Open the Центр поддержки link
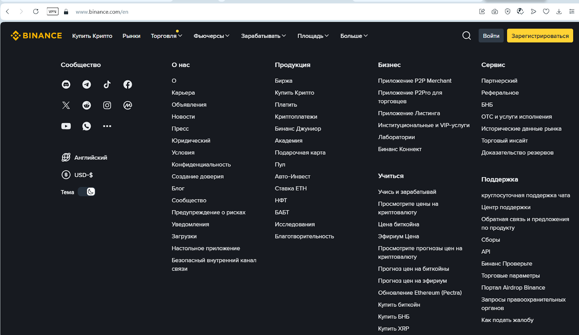The image size is (579, 335). 506,207
